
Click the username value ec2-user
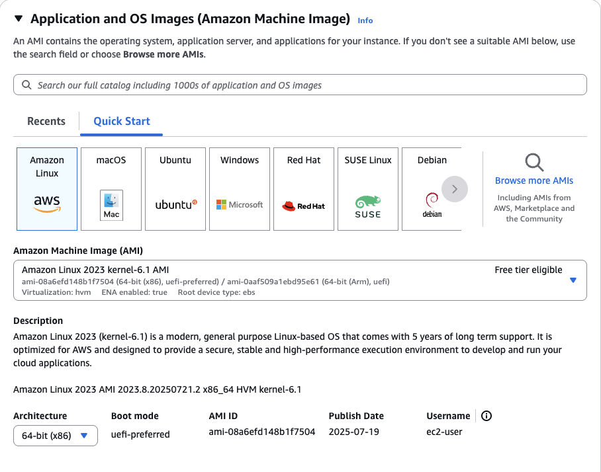tap(444, 432)
